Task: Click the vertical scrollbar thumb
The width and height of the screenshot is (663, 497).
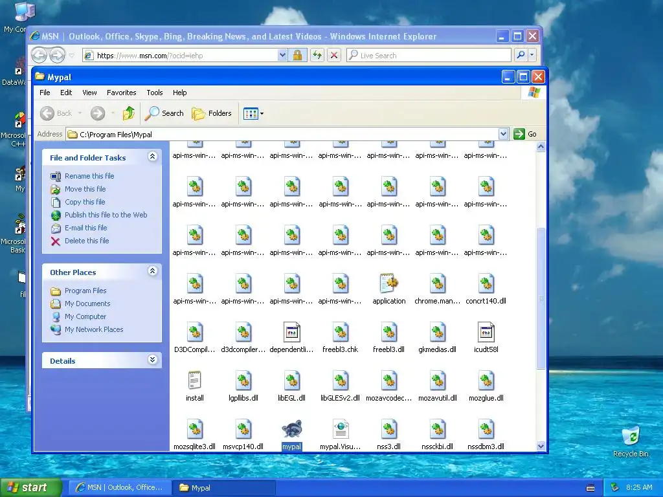Action: click(541, 298)
